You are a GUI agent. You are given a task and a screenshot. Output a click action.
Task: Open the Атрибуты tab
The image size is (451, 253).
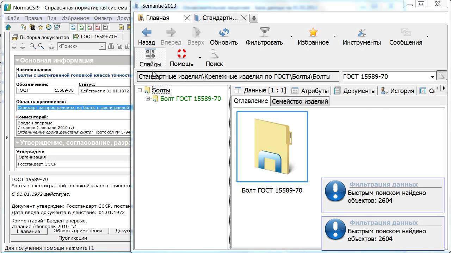coord(310,91)
